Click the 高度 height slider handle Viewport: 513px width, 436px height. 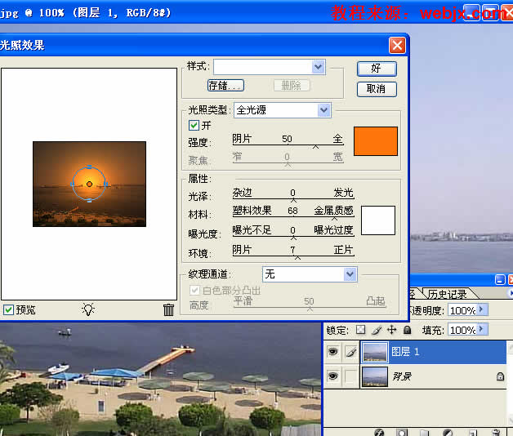pos(310,309)
